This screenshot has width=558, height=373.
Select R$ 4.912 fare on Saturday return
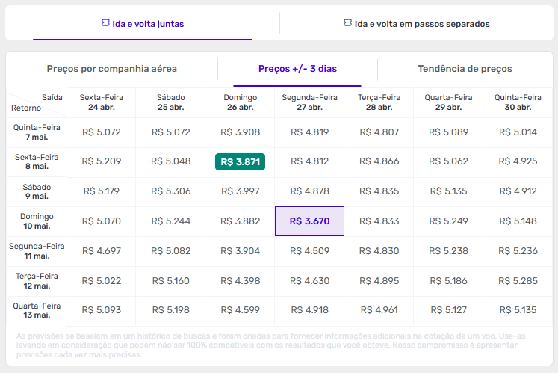tap(516, 191)
